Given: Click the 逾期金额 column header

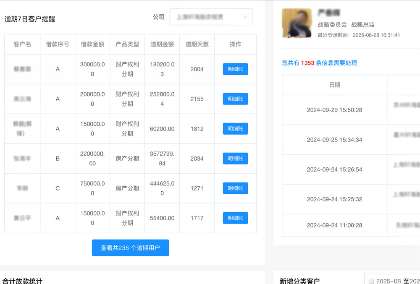Looking at the screenshot, I should click(162, 44).
